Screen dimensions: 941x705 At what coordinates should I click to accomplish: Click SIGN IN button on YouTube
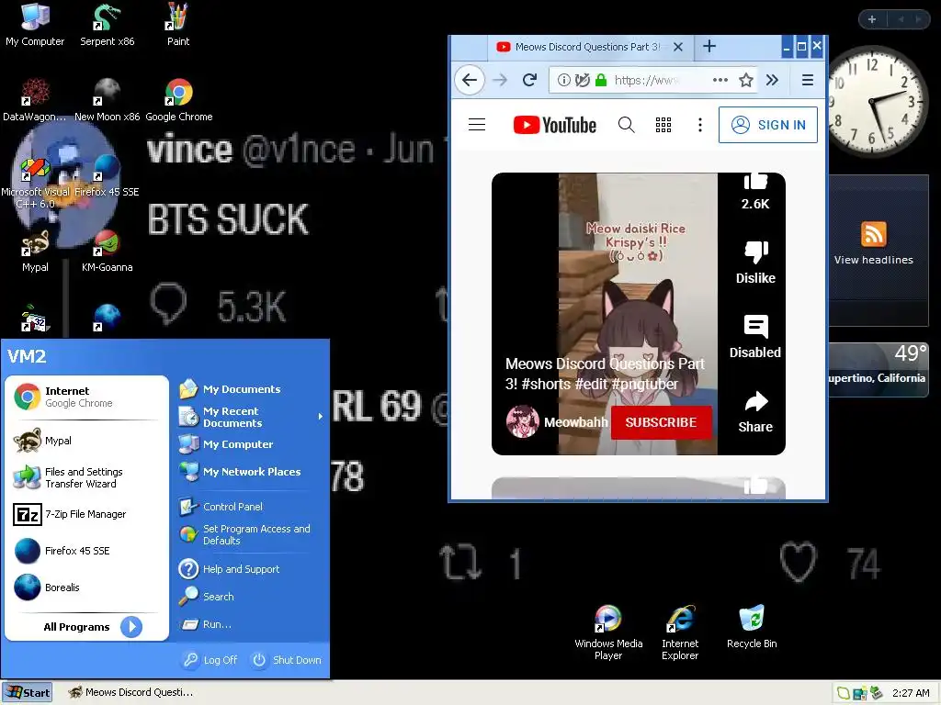767,125
